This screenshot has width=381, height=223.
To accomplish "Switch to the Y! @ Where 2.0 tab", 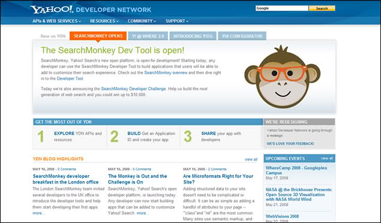I will 148,36.
